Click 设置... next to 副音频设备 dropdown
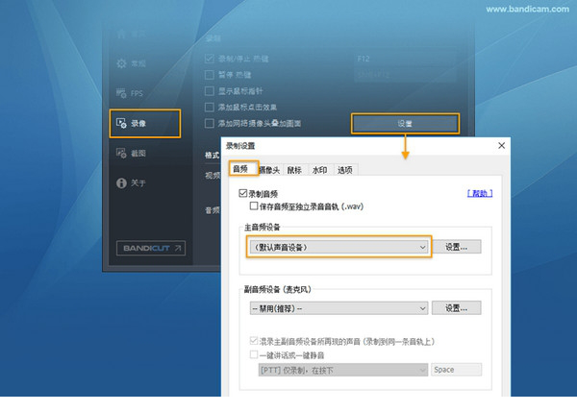 pyautogui.click(x=456, y=308)
